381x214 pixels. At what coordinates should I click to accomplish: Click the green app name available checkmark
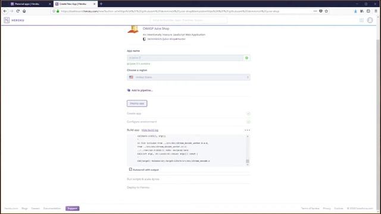pos(246,58)
